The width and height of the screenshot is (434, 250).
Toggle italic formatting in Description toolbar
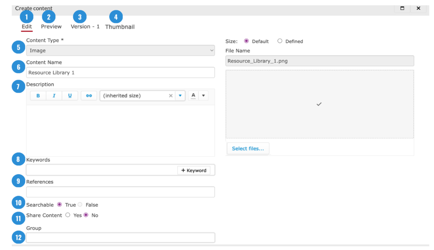(54, 96)
